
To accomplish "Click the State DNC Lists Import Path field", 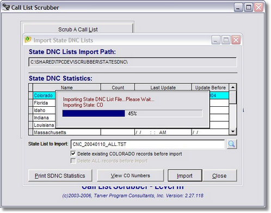I will pyautogui.click(x=133, y=62).
